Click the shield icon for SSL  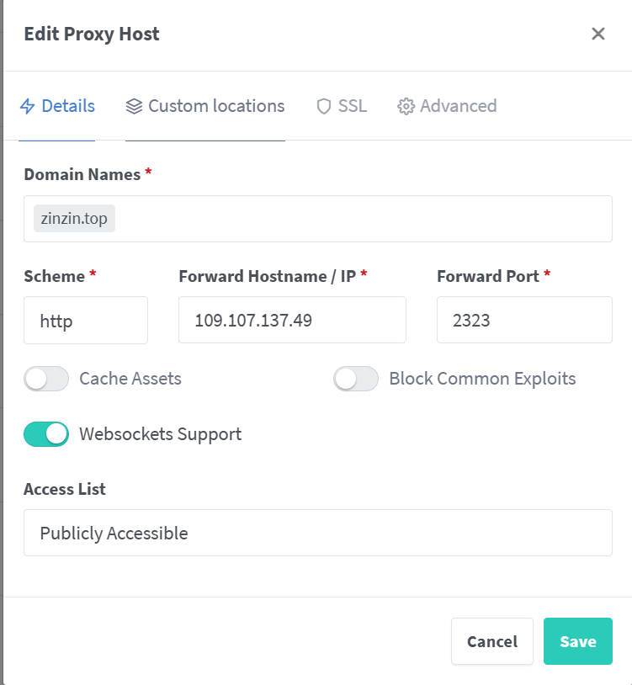[324, 106]
